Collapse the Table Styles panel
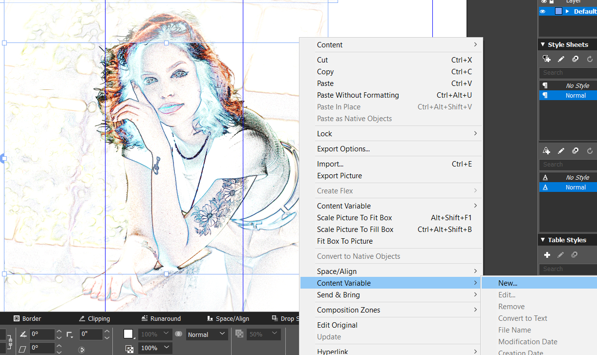 pyautogui.click(x=543, y=240)
